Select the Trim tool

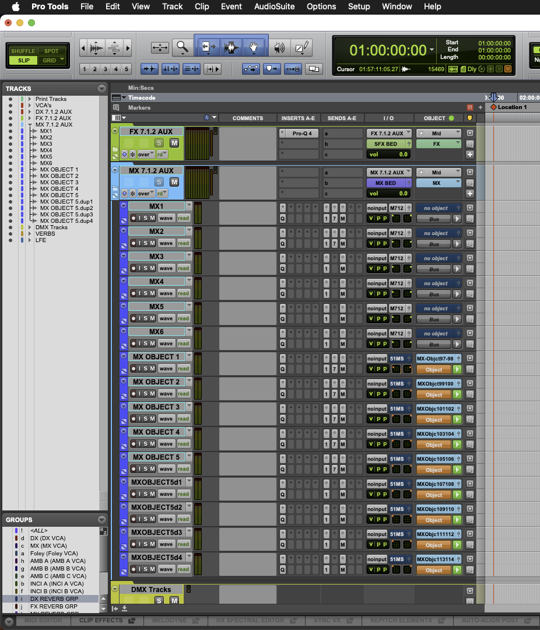(208, 47)
